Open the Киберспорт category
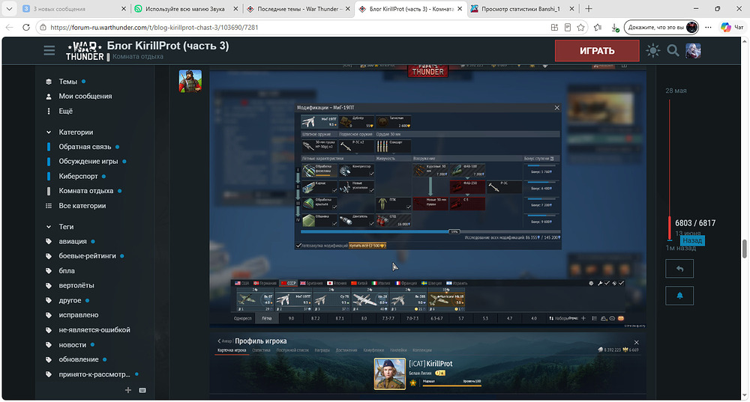 pos(78,176)
